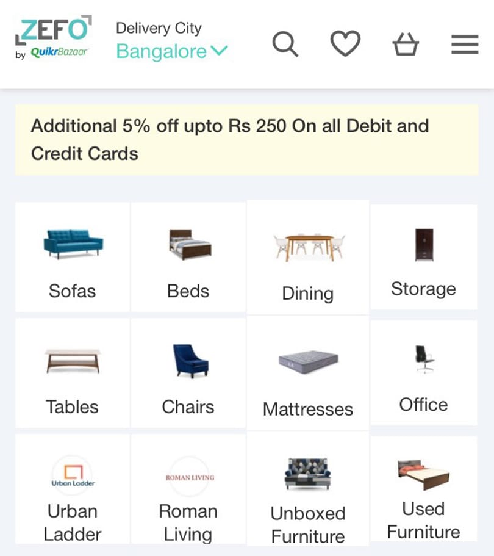Browse Unboxed Furniture category
The image size is (494, 556).
click(308, 489)
